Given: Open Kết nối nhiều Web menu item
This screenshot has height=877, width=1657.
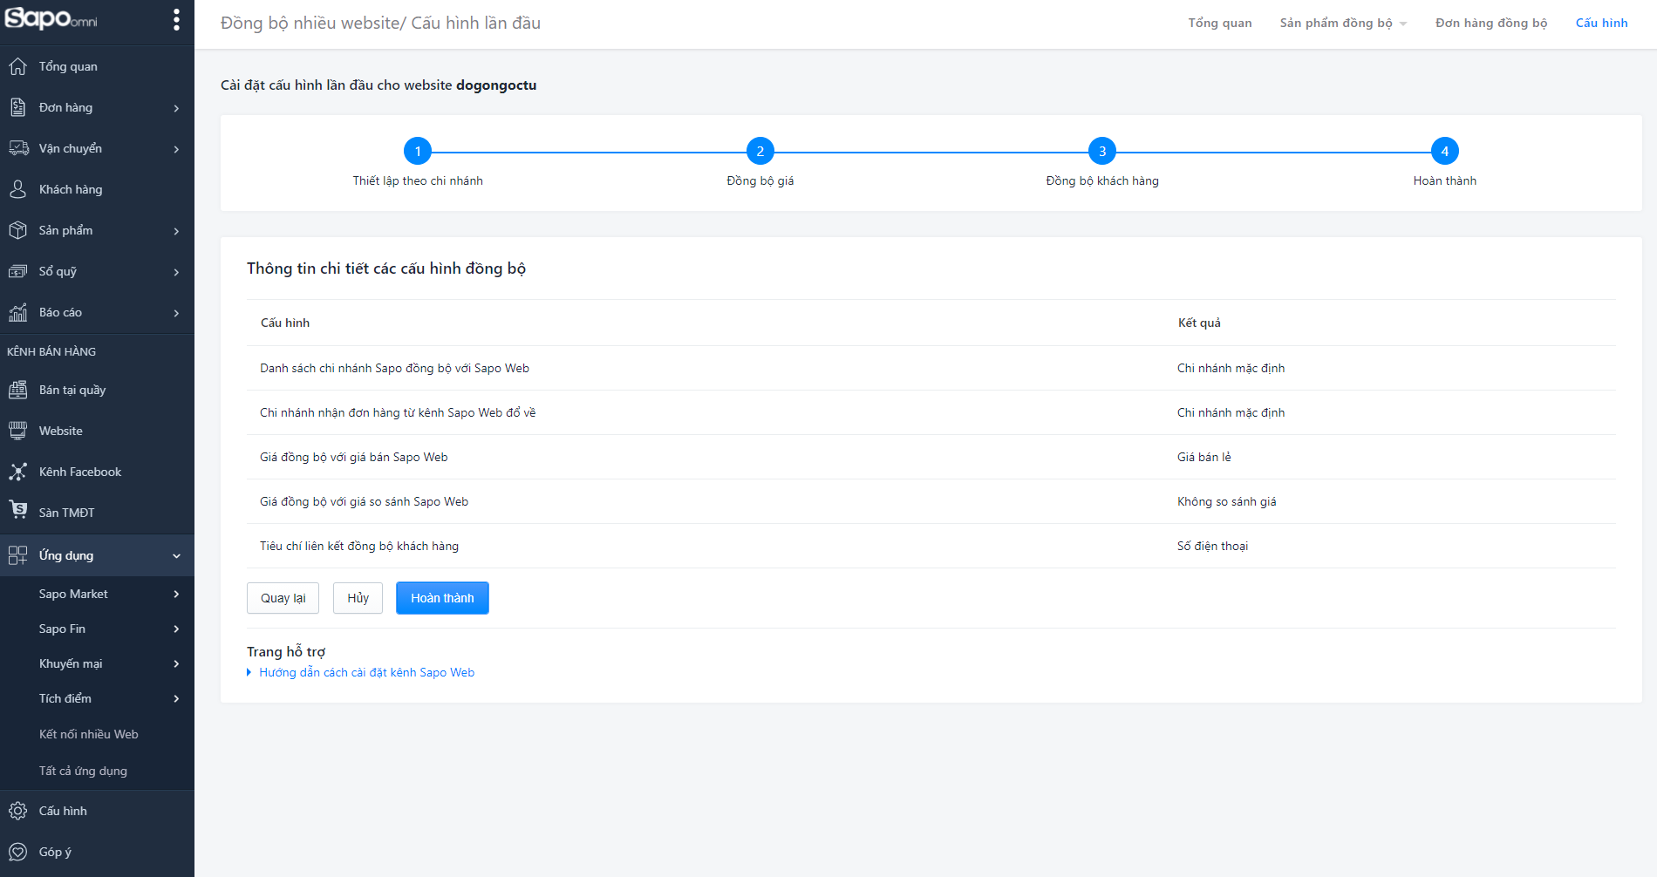Looking at the screenshot, I should pyautogui.click(x=89, y=734).
